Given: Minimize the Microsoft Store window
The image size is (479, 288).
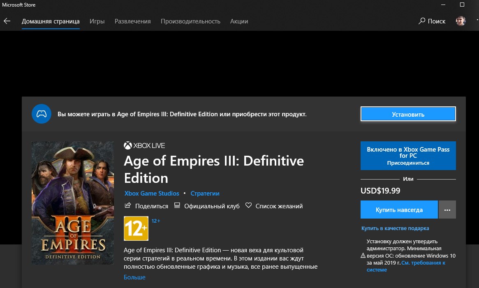Looking at the screenshot, I should [443, 5].
